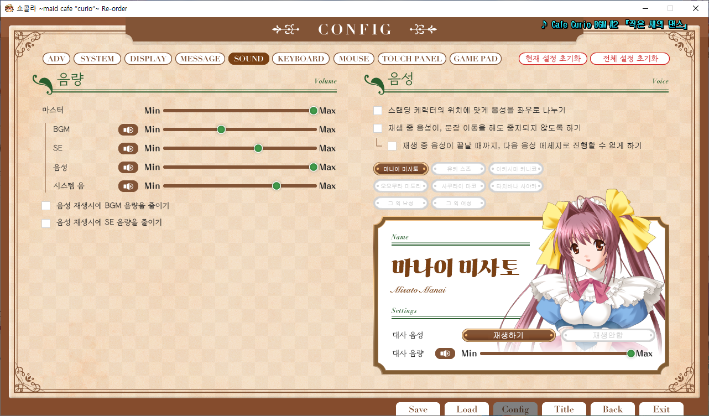
Task: Click the Exit button at bottom
Action: click(661, 409)
